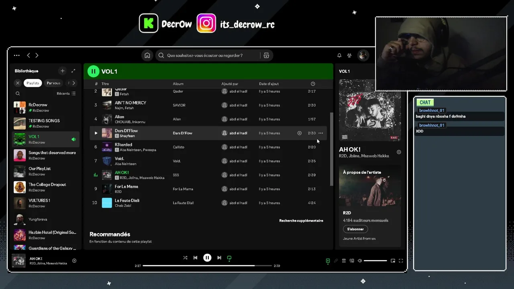The width and height of the screenshot is (514, 289).
Task: Select the Playlists filter chip
Action: click(33, 83)
